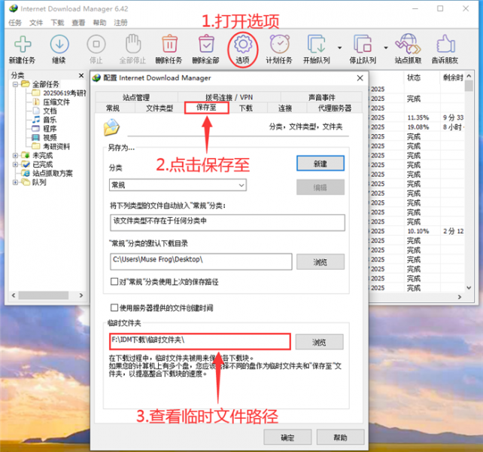Expand the 未完成 tree node

click(x=15, y=155)
